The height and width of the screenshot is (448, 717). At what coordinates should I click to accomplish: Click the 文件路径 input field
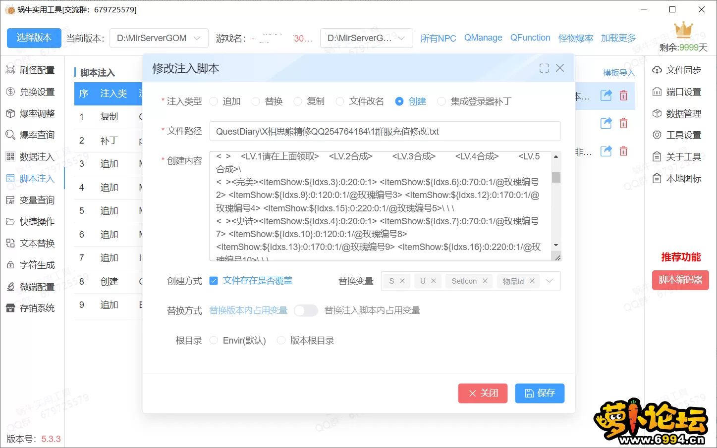(x=385, y=131)
